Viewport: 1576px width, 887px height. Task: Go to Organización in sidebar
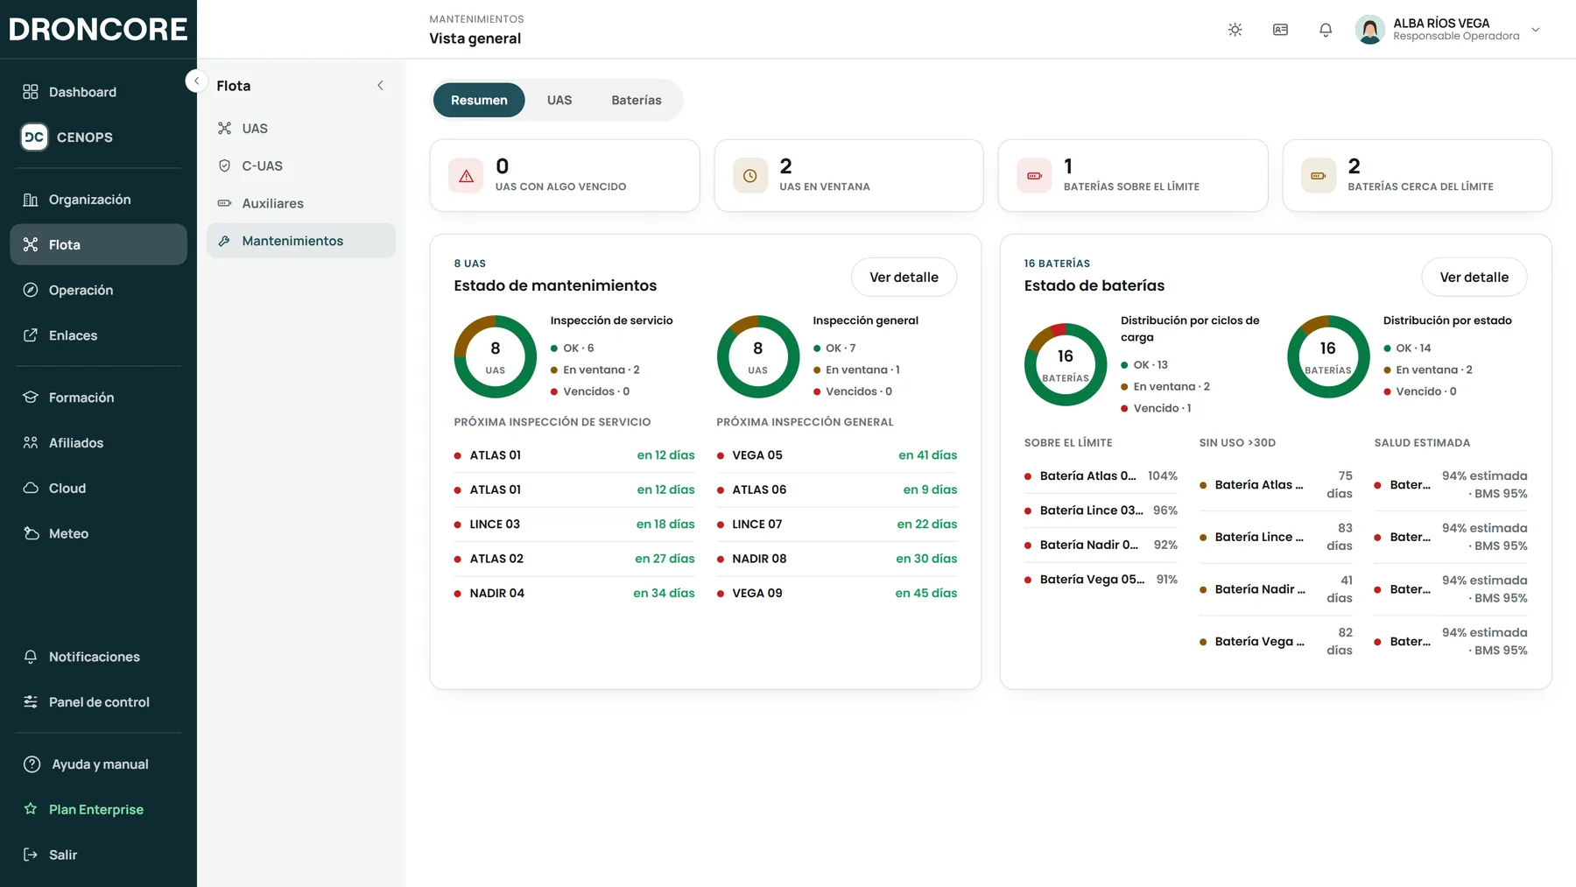[x=98, y=200]
